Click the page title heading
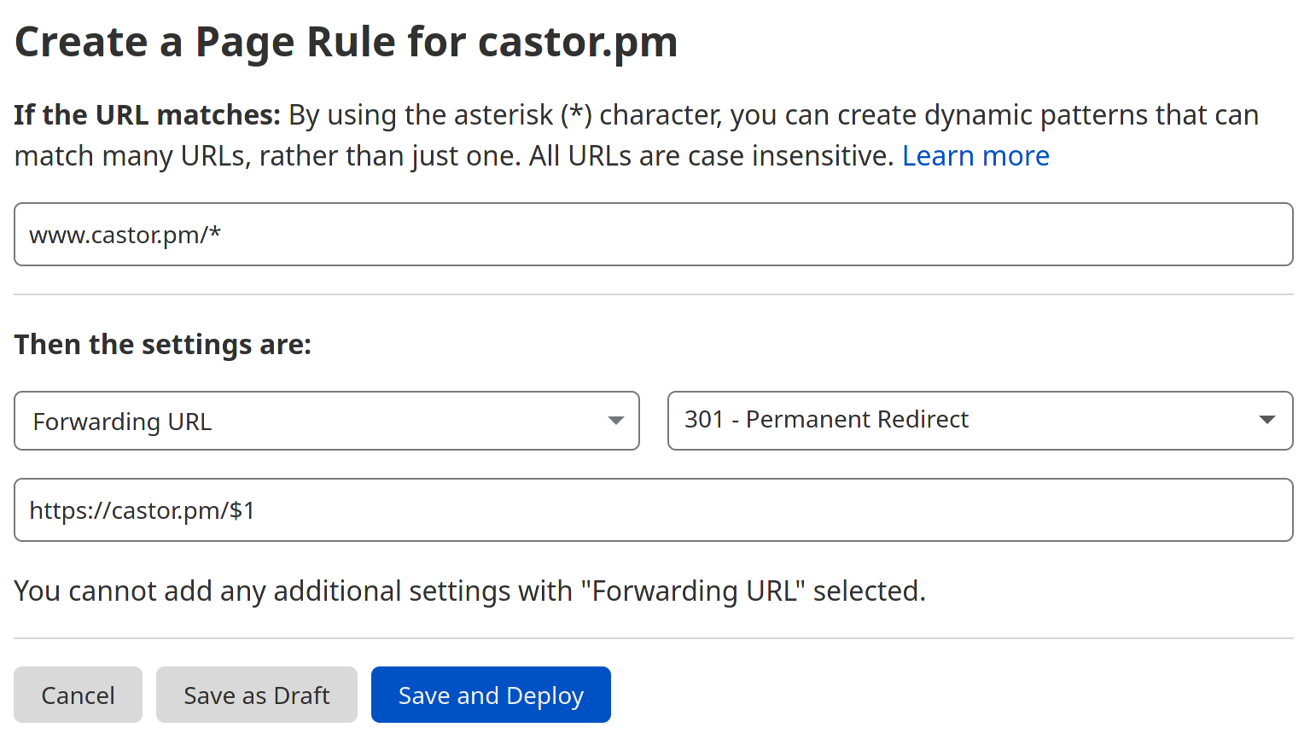The height and width of the screenshot is (739, 1316). pos(345,41)
